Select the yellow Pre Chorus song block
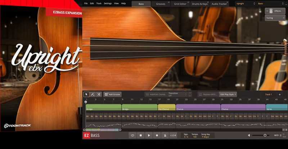The width and height of the screenshot is (288, 149). click(167, 107)
